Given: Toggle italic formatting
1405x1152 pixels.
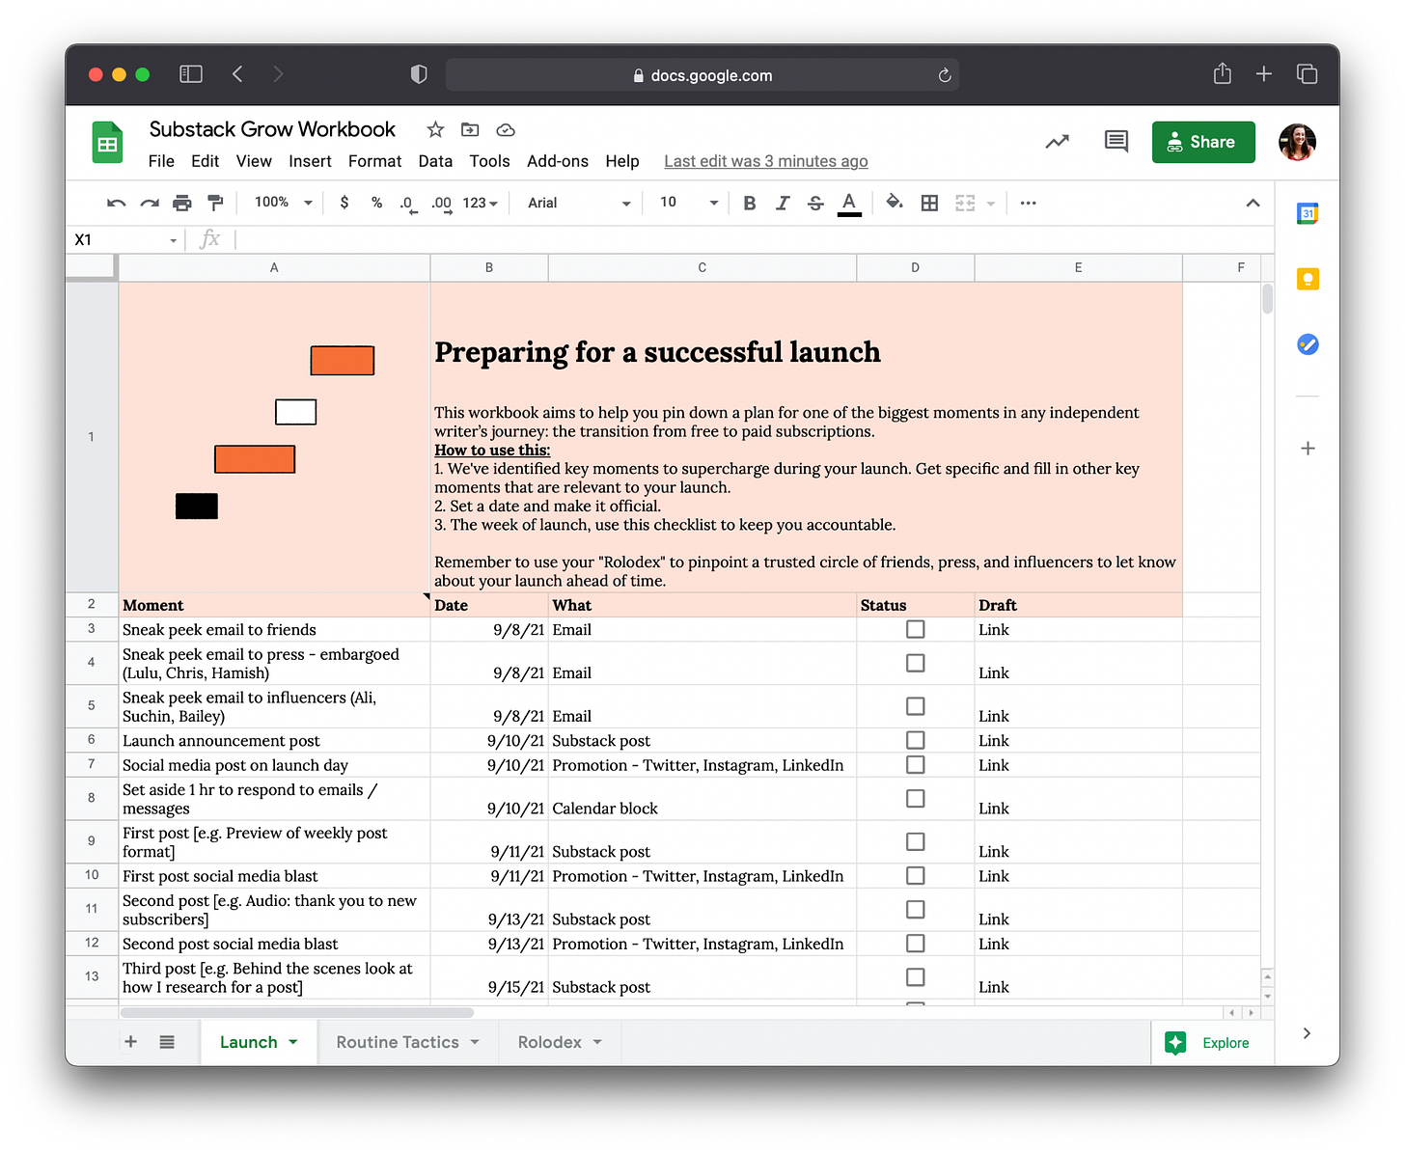Looking at the screenshot, I should (x=783, y=203).
